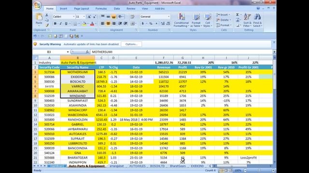The image size is (309, 173).
Task: Select all cells via corner button
Action: pyautogui.click(x=35, y=58)
